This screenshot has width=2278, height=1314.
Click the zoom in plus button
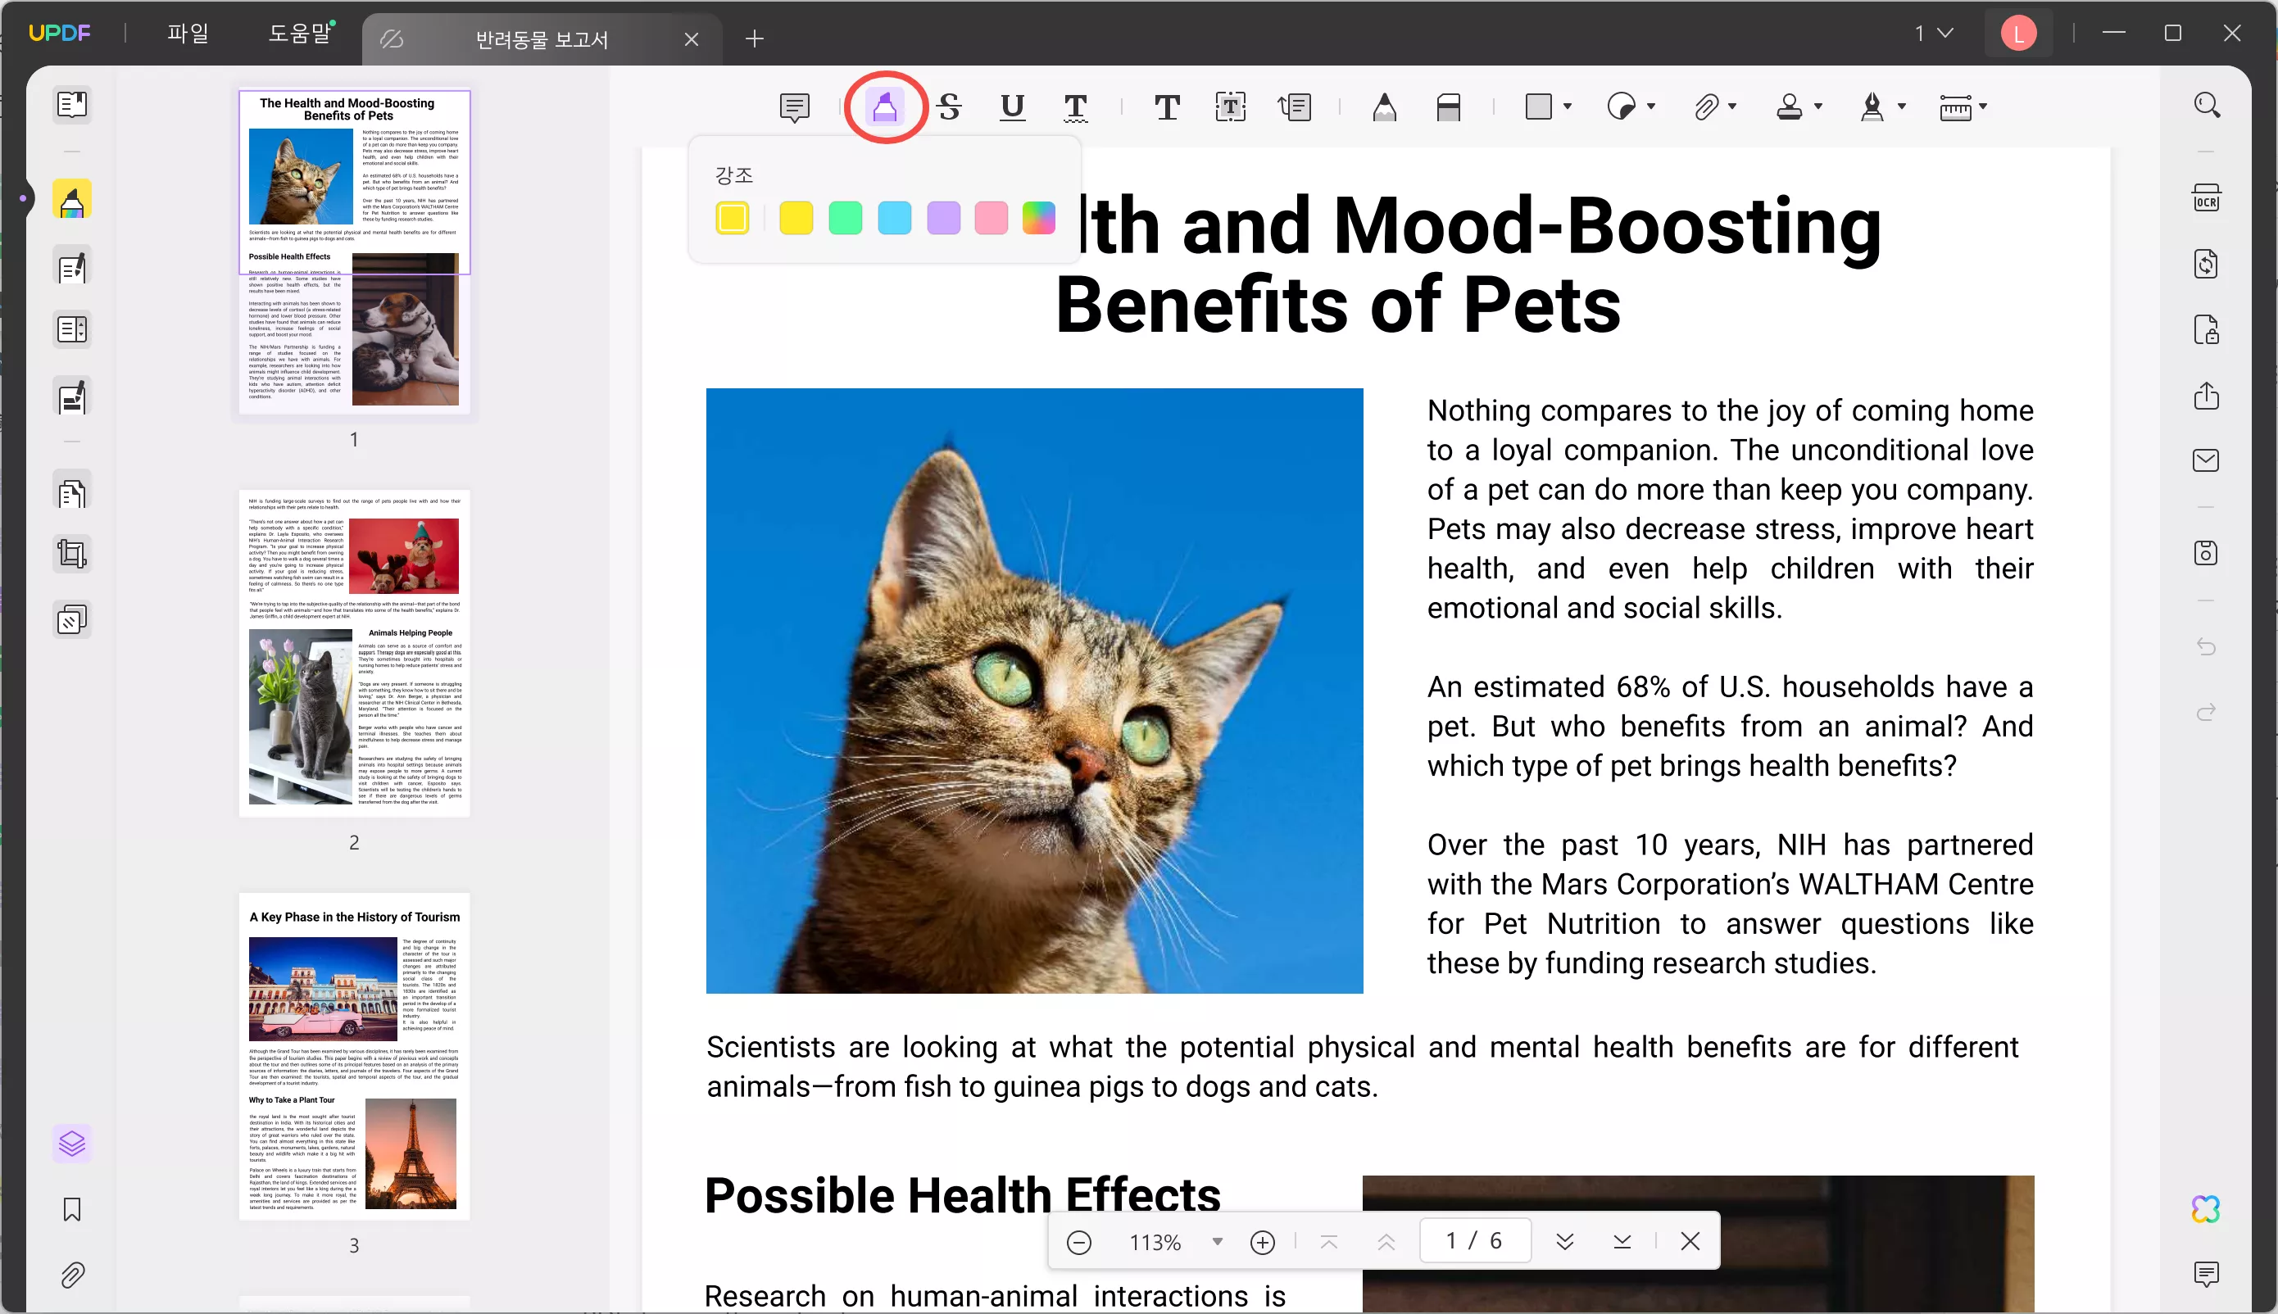1262,1242
